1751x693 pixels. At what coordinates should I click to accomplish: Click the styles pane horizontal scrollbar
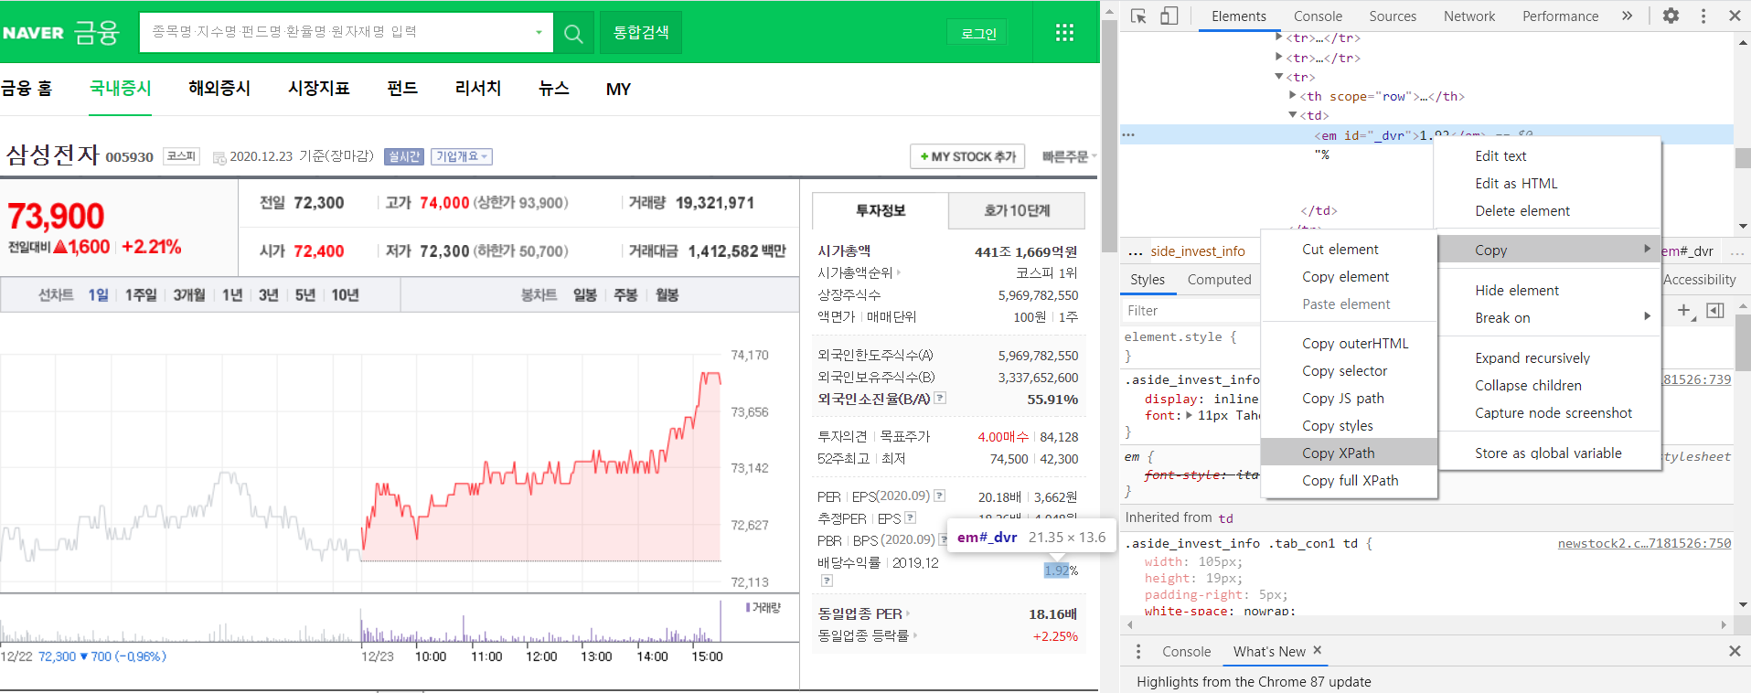(1426, 625)
